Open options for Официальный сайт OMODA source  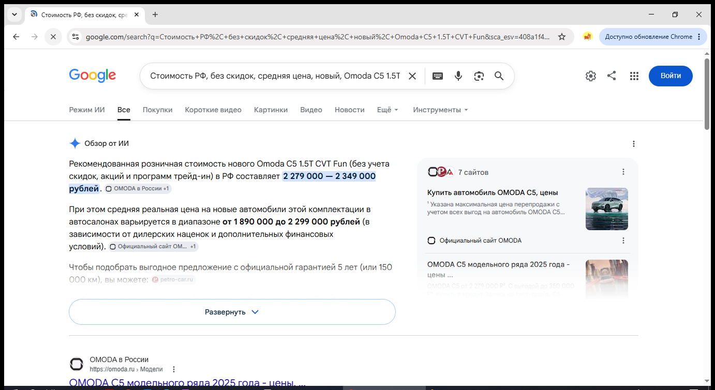pos(623,241)
